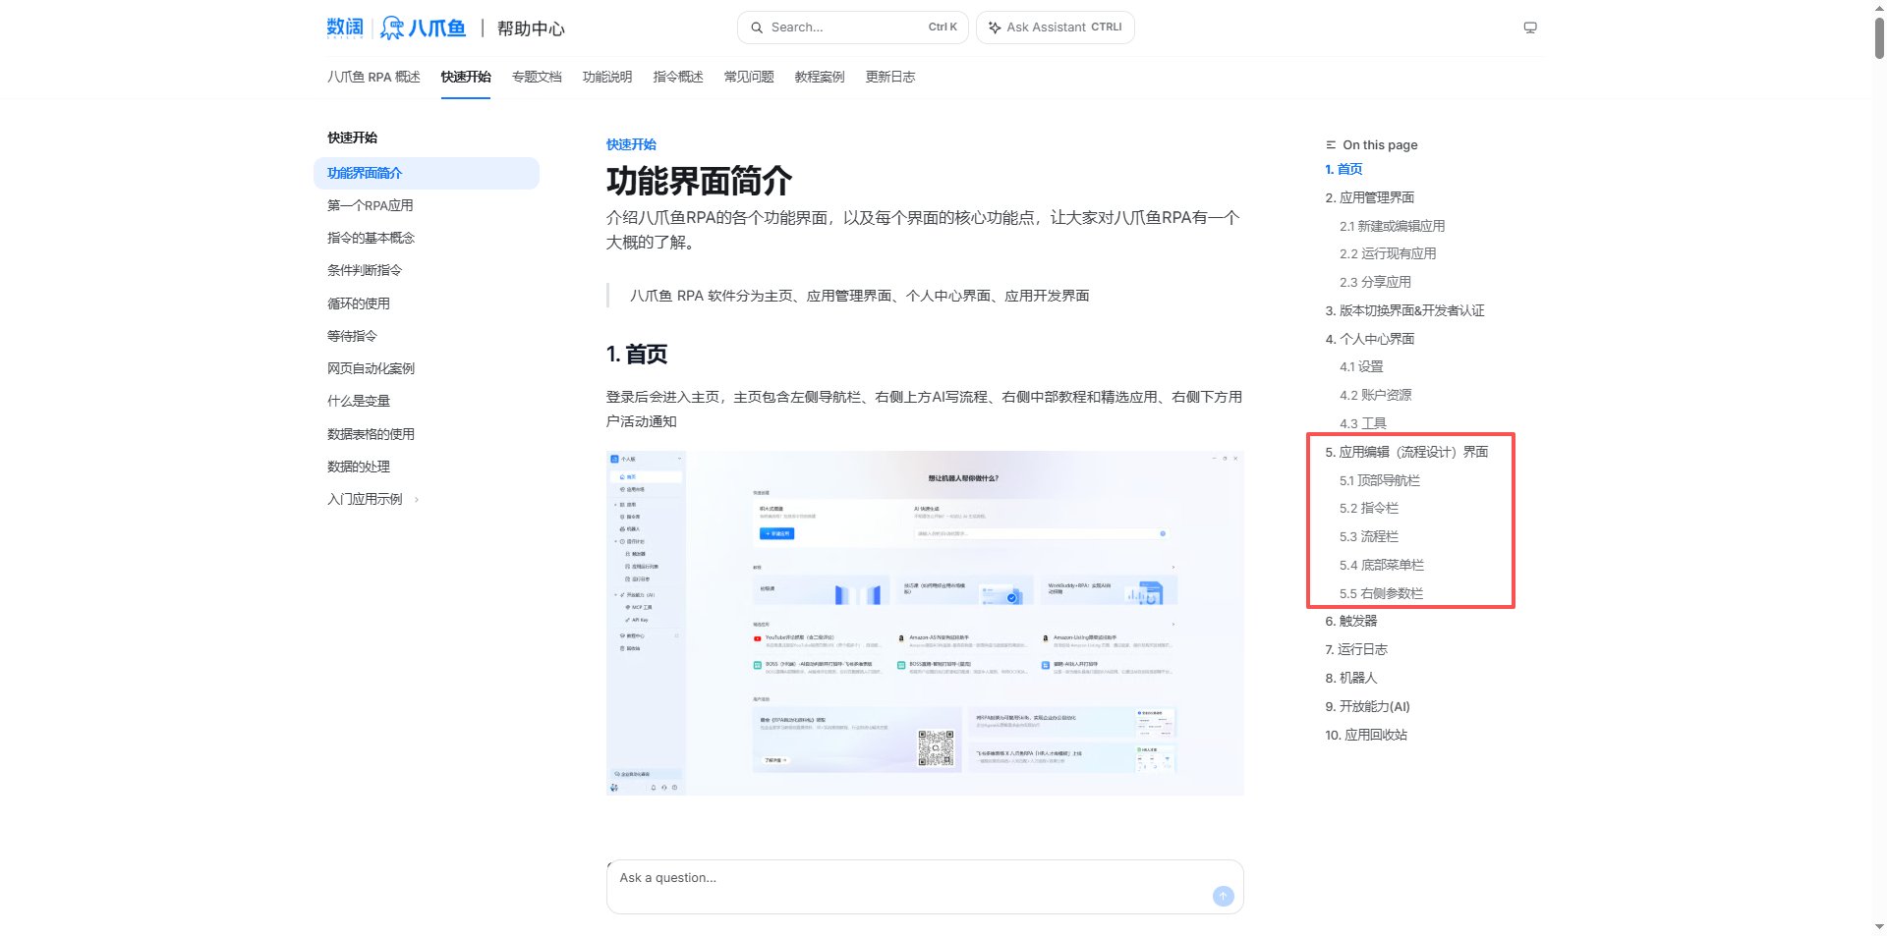Open 第一个RPA应用 in sidebar

point(371,205)
